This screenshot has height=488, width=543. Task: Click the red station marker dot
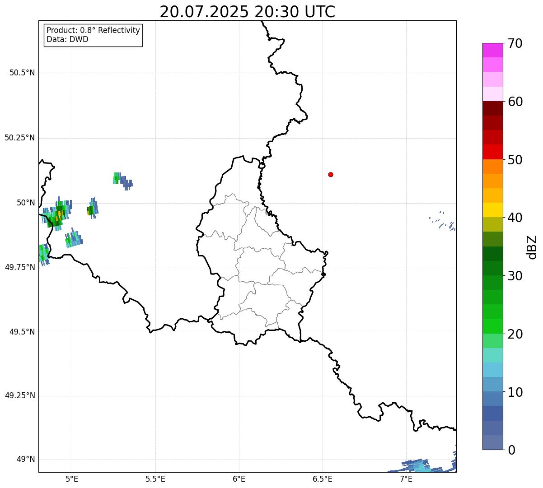point(331,174)
